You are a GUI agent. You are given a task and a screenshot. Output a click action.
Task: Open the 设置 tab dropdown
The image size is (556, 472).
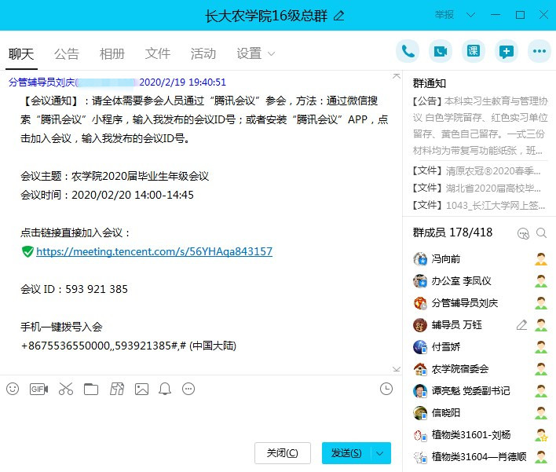(x=256, y=53)
